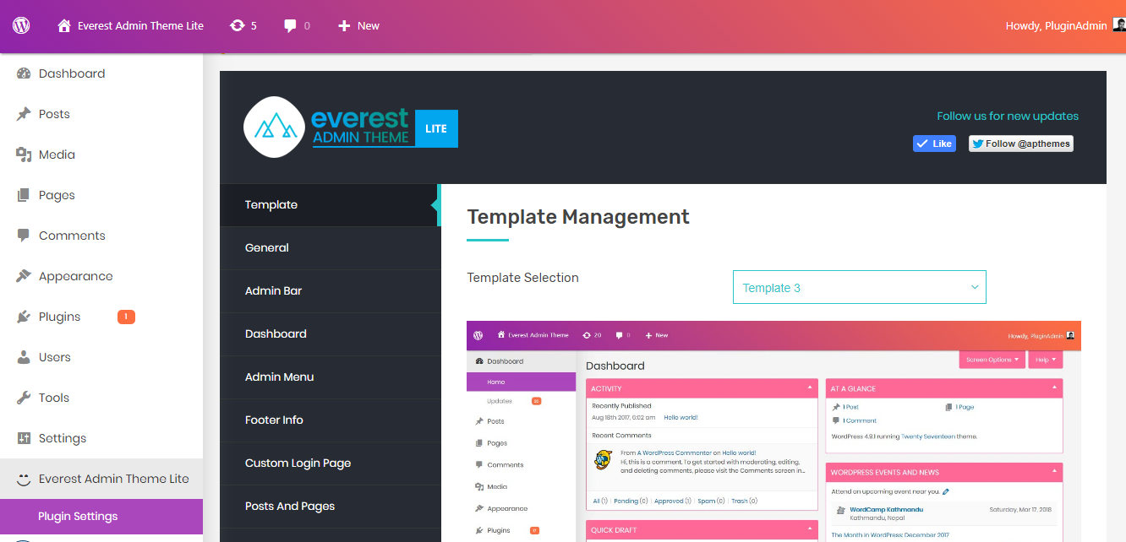Open Dashboard in WordPress sidebar menu
The image size is (1126, 542).
pos(101,73)
